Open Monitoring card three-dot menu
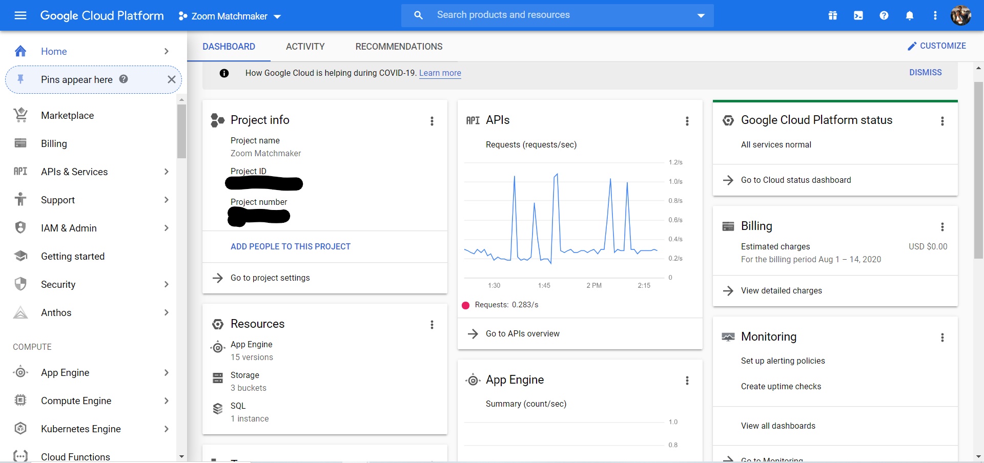The width and height of the screenshot is (984, 463). coord(942,338)
